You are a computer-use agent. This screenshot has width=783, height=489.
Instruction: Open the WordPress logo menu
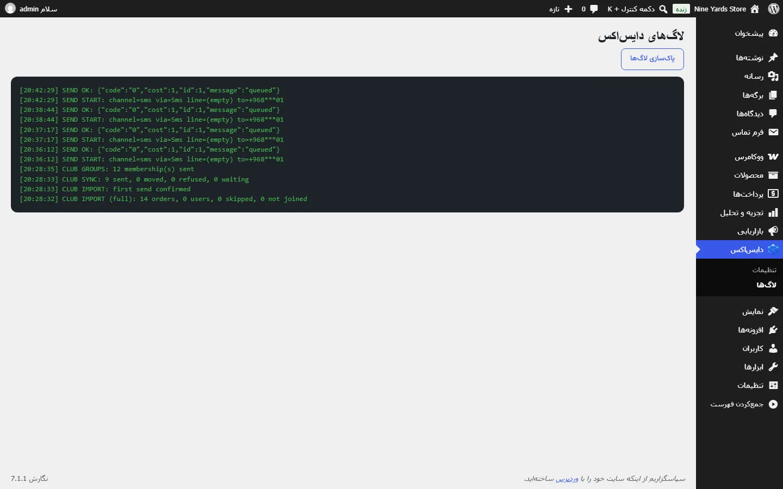(774, 9)
